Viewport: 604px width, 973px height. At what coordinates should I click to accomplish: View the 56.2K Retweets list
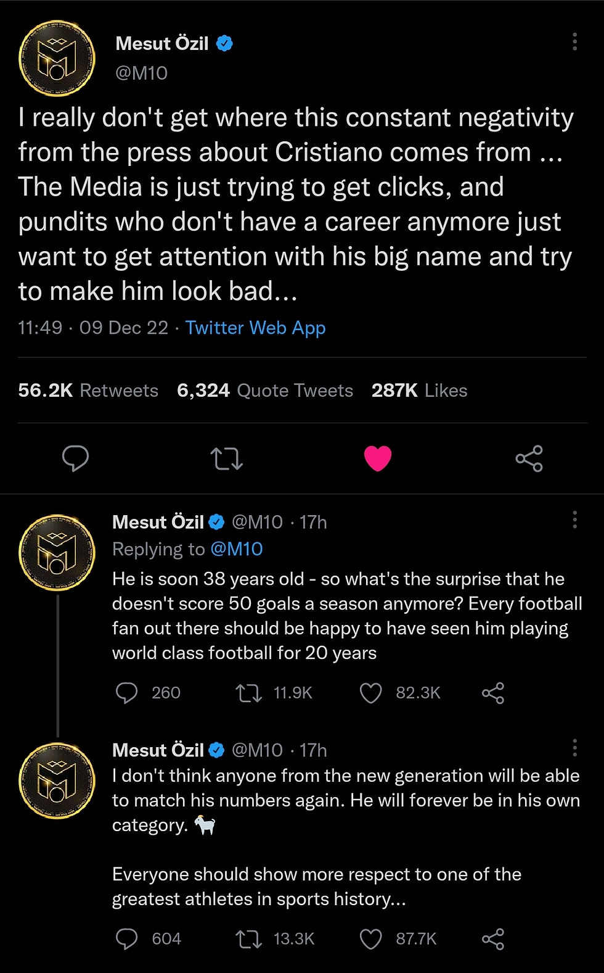[88, 391]
